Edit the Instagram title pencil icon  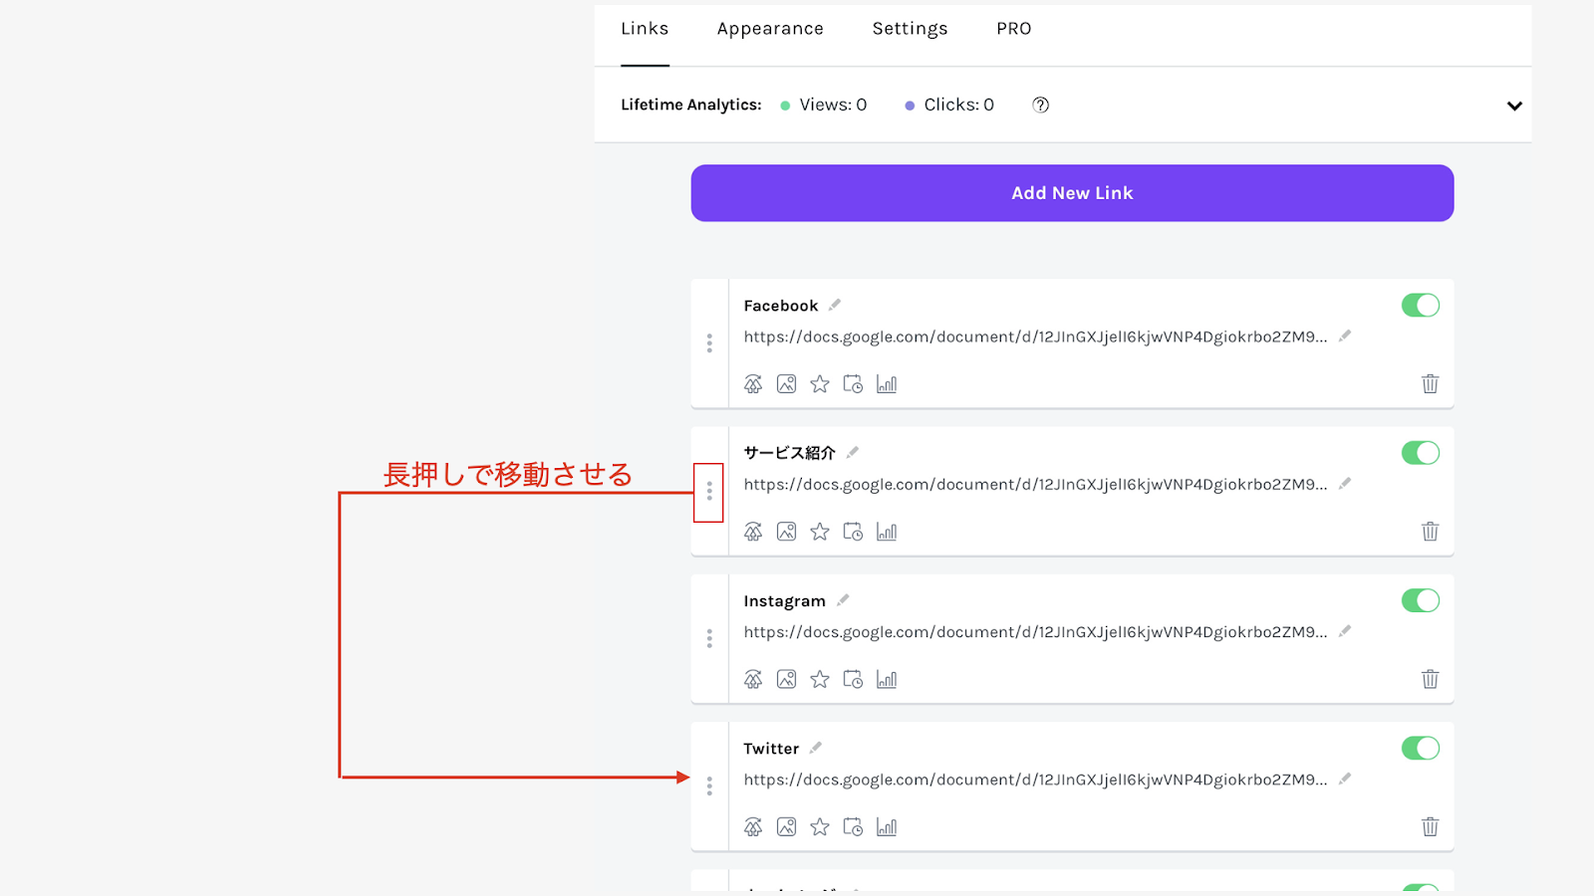tap(843, 599)
